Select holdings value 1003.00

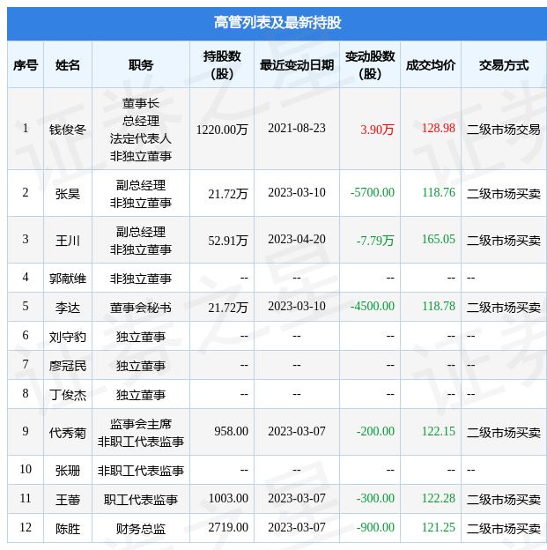(x=228, y=499)
